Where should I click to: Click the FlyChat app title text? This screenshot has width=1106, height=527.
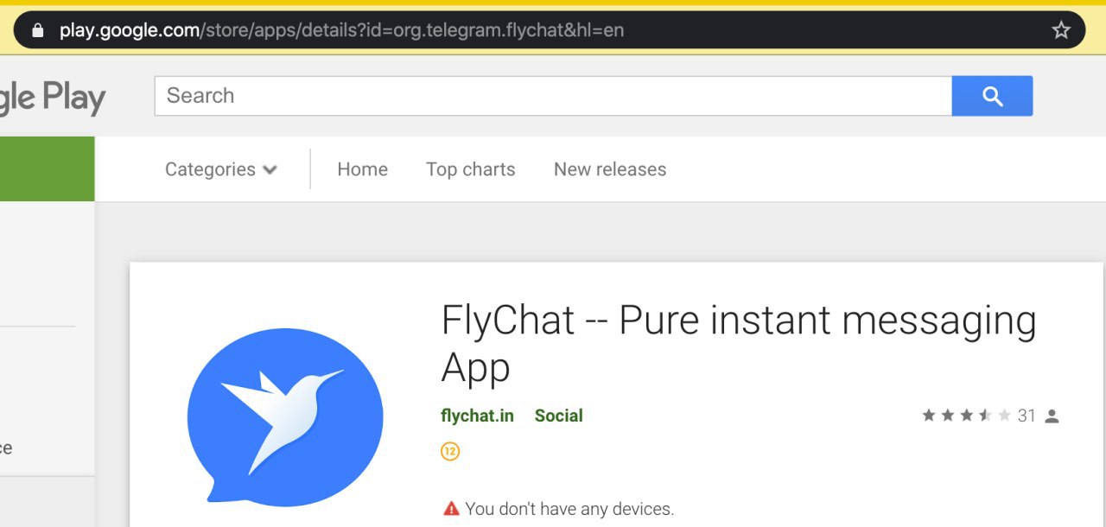(x=739, y=344)
